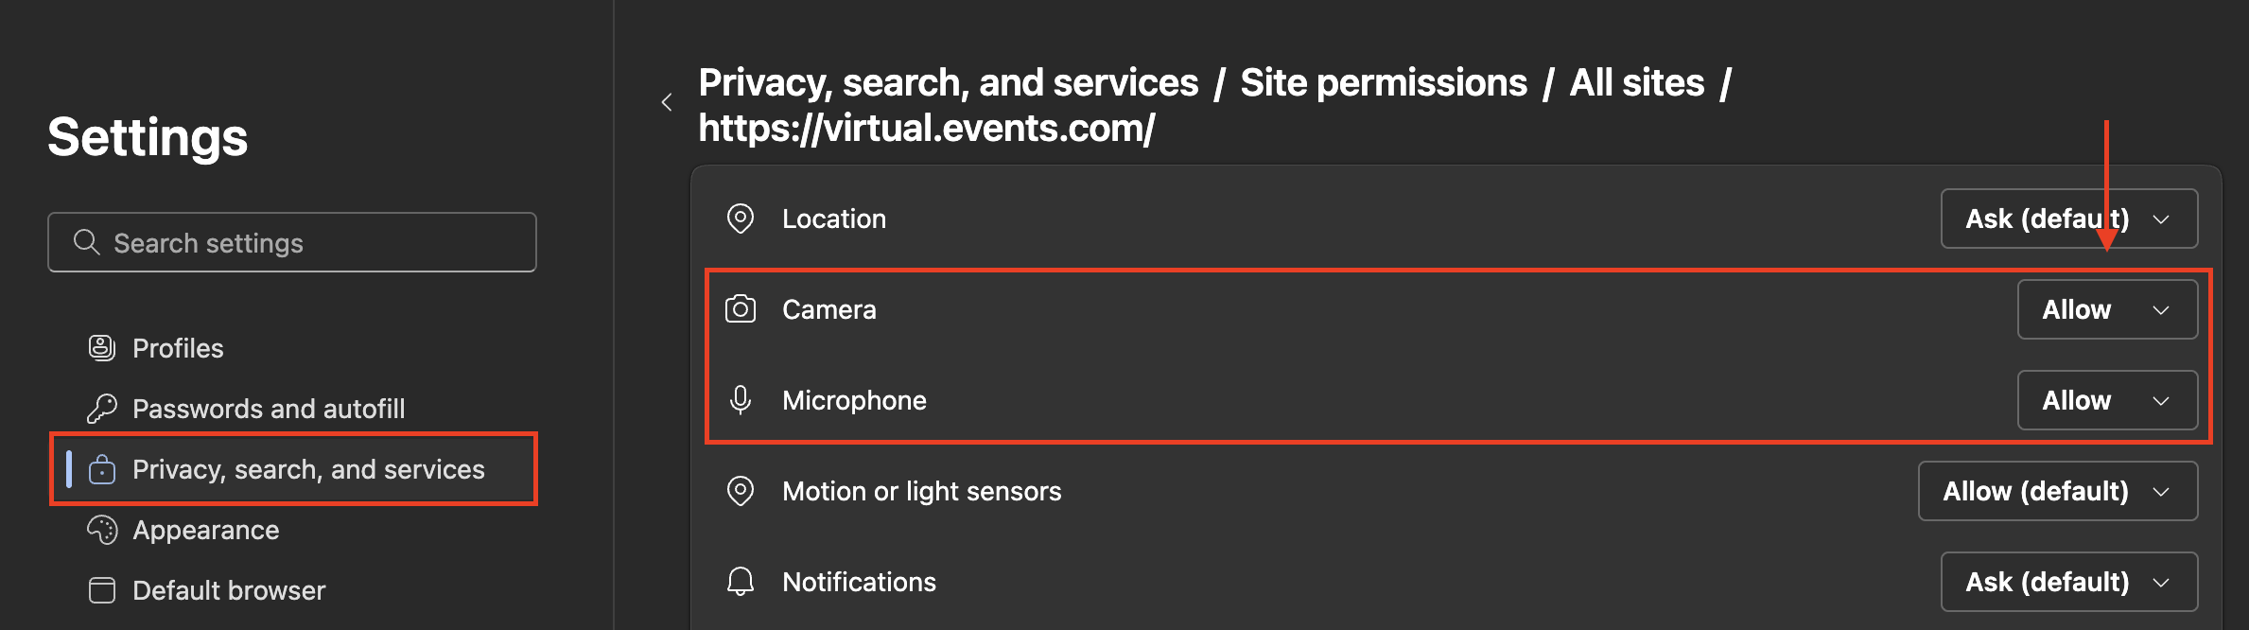Viewport: 2249px width, 630px height.
Task: Click the Camera icon
Action: (x=740, y=309)
